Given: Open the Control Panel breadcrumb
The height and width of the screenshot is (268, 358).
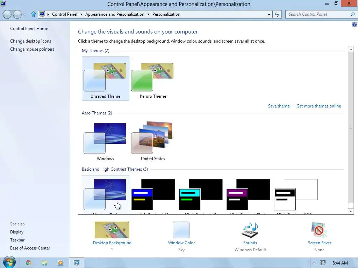Looking at the screenshot, I should tap(65, 14).
